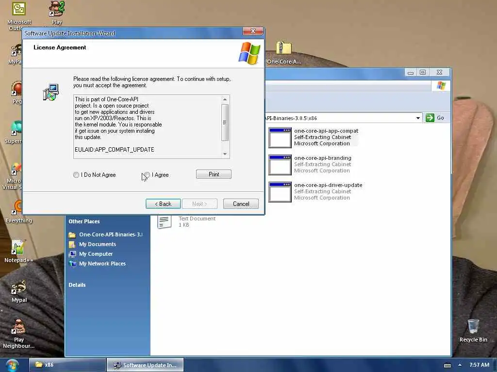Click the Start orb button
Viewport: 497px width, 372px height.
click(12, 365)
